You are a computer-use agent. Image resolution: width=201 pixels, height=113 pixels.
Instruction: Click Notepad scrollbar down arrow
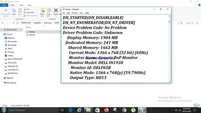[170, 82]
